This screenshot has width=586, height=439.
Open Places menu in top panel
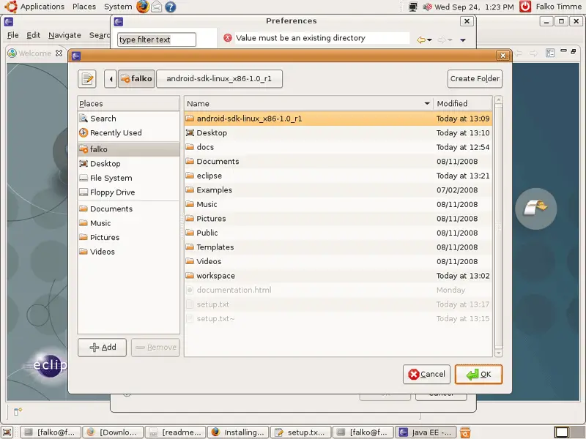click(84, 7)
